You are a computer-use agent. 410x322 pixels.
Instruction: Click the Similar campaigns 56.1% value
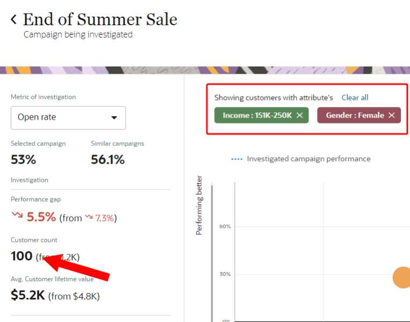tap(107, 159)
